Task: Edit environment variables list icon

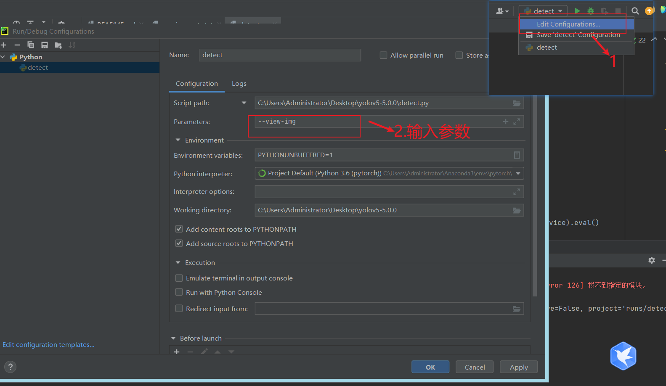Action: pos(517,155)
